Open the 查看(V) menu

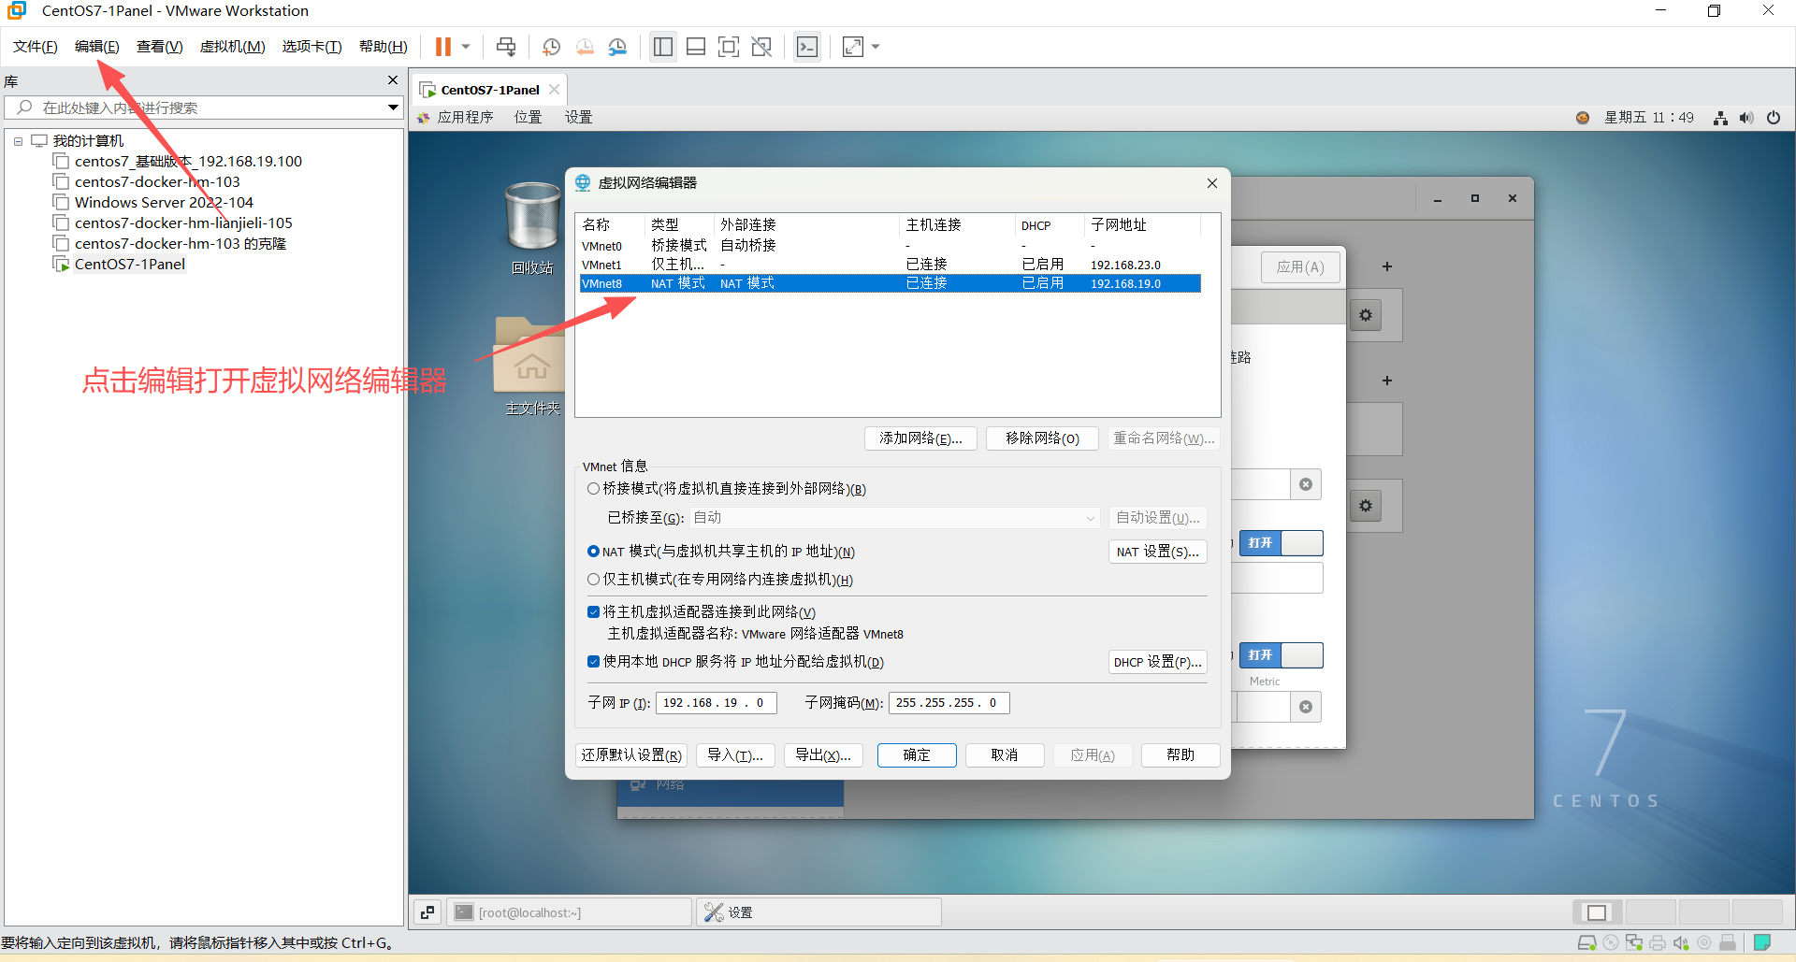(x=160, y=47)
